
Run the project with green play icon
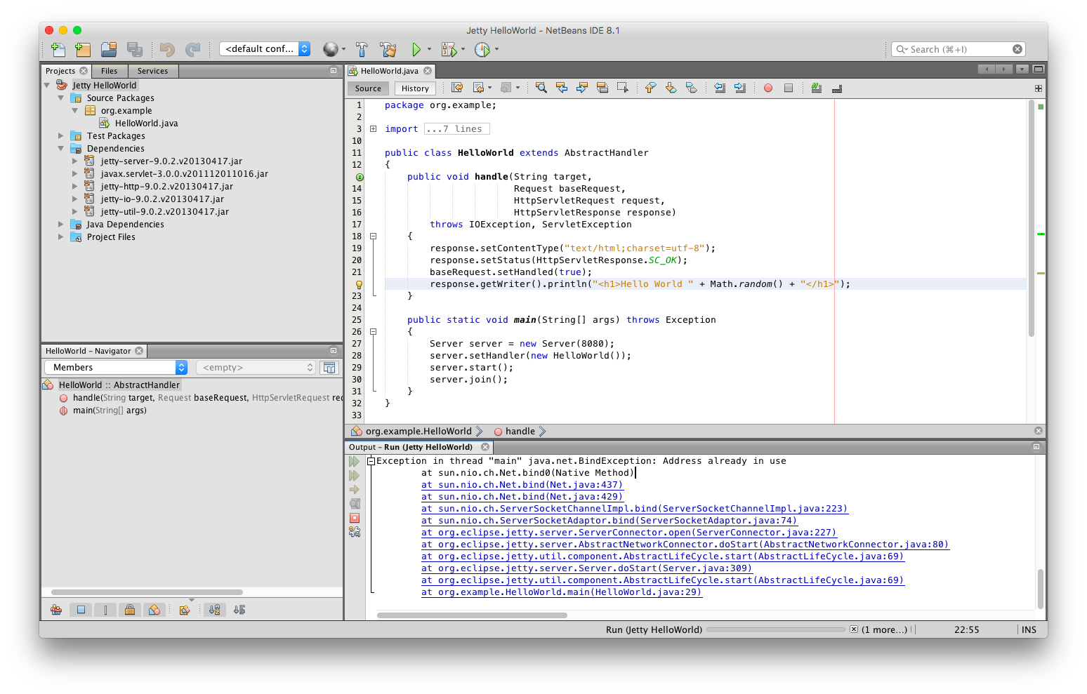pyautogui.click(x=416, y=49)
